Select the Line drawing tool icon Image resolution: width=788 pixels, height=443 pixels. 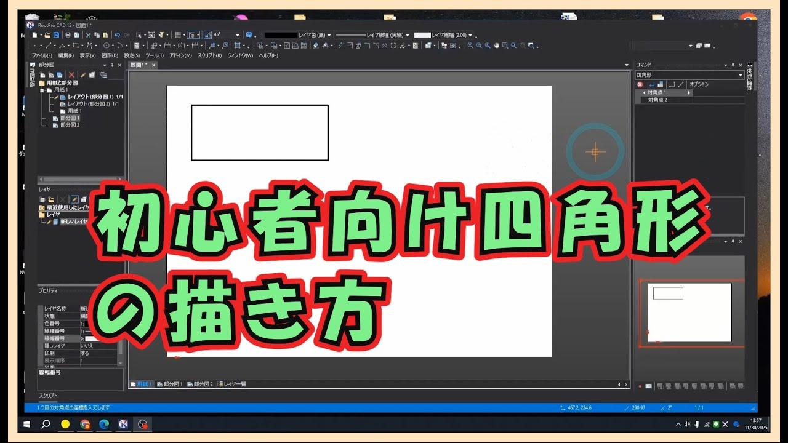tap(49, 46)
